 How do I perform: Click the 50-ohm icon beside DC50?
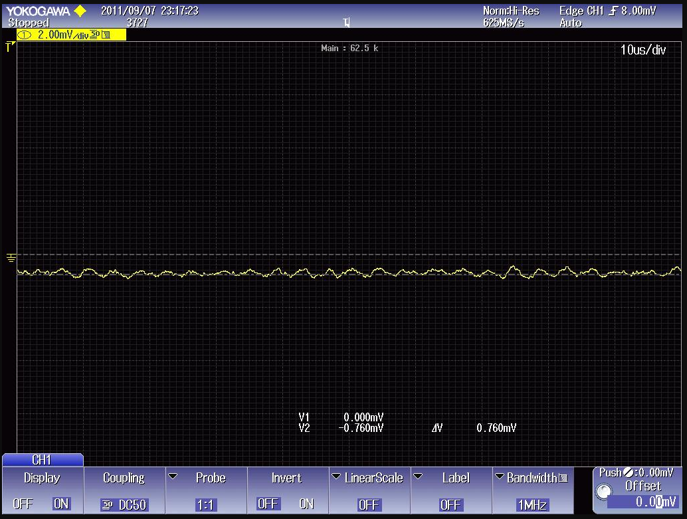(108, 505)
